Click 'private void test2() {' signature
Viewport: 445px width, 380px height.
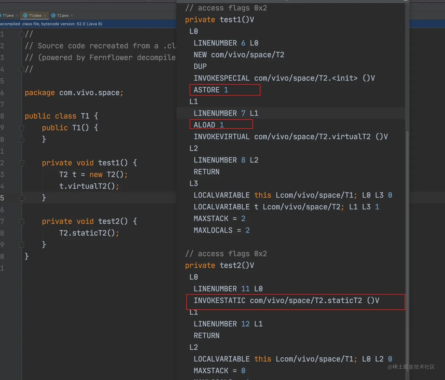89,221
